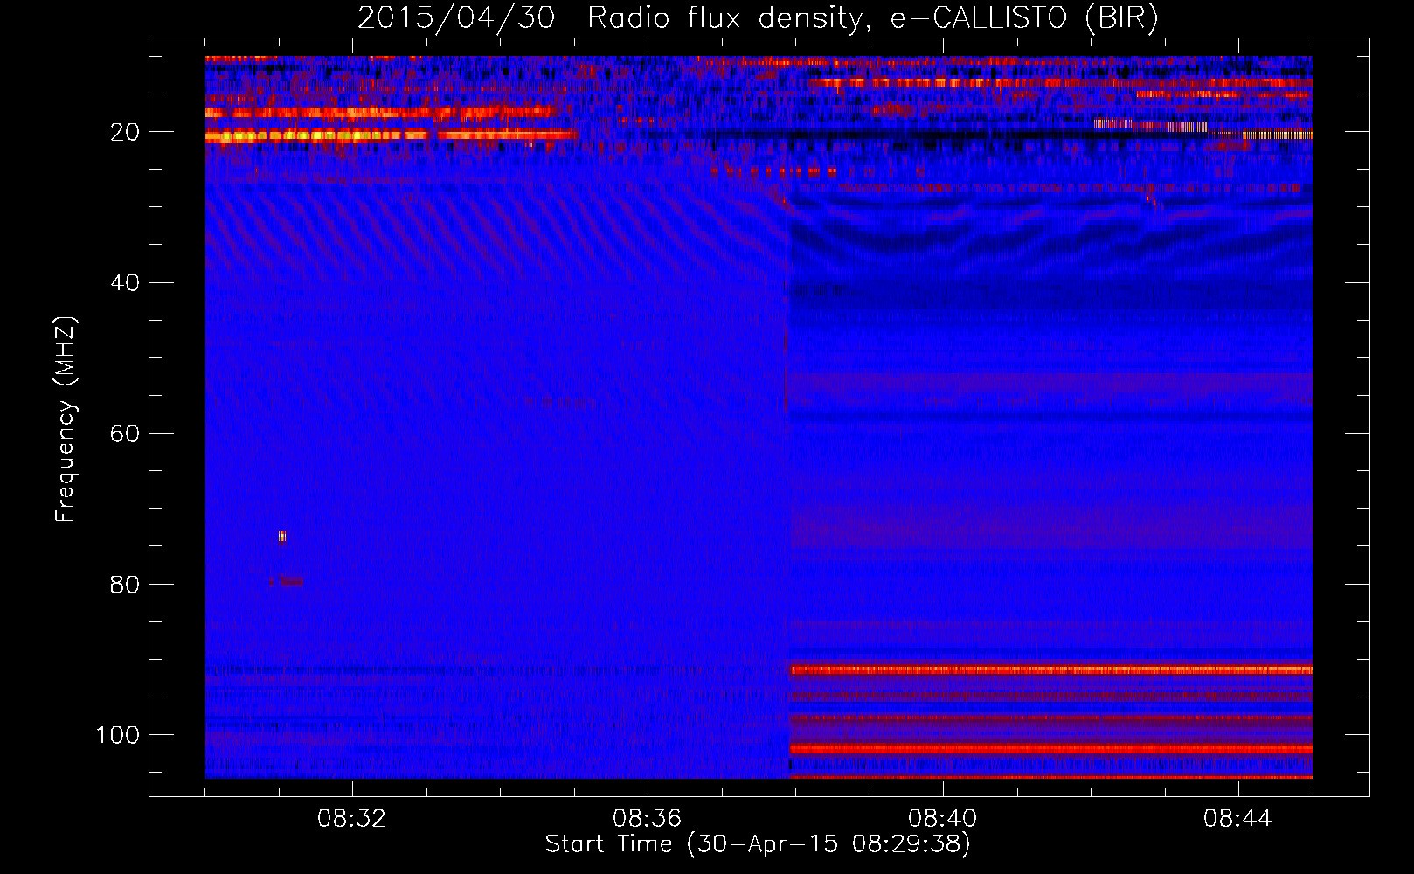Click the '20' frequency tick label
Viewport: 1414px width, 874px height.
pyautogui.click(x=125, y=132)
